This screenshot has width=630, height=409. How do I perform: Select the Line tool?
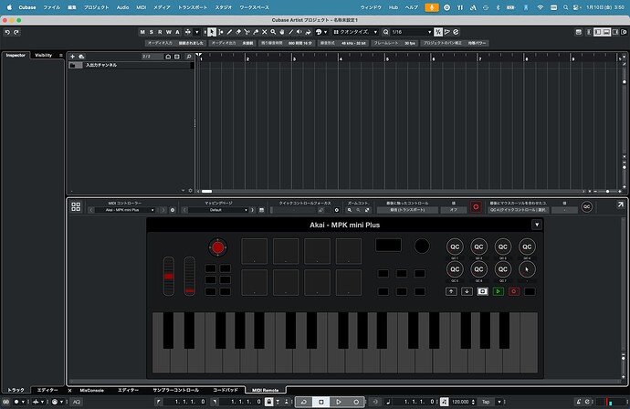click(290, 32)
